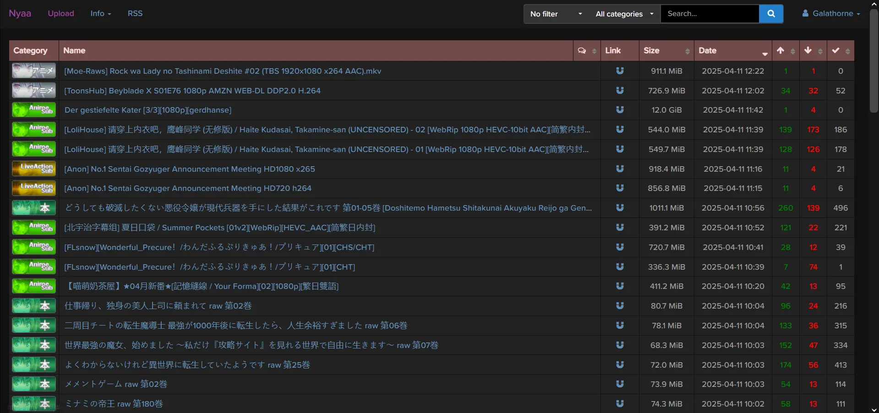Sort table by Date column
The image size is (879, 413).
click(733, 51)
